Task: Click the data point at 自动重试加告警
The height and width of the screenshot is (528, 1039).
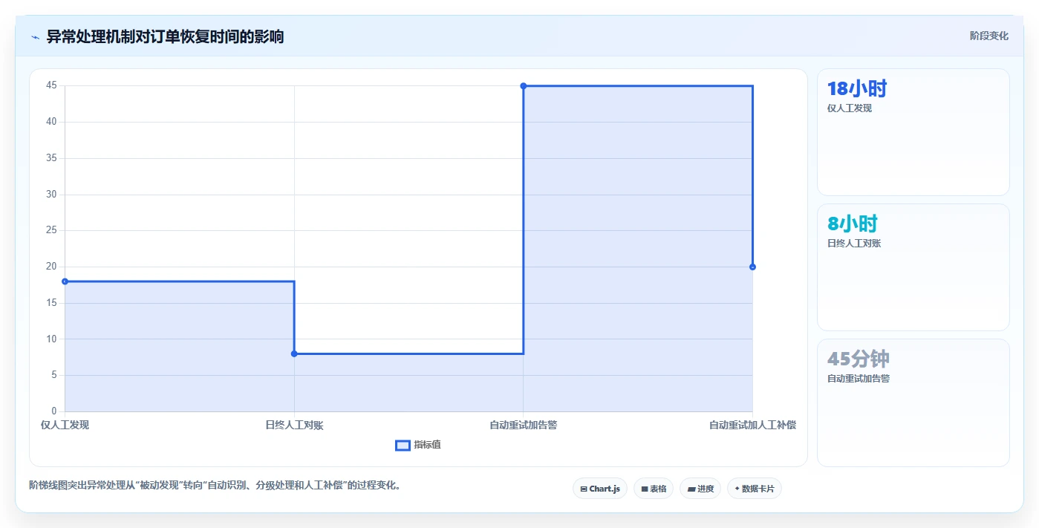Action: pos(524,86)
